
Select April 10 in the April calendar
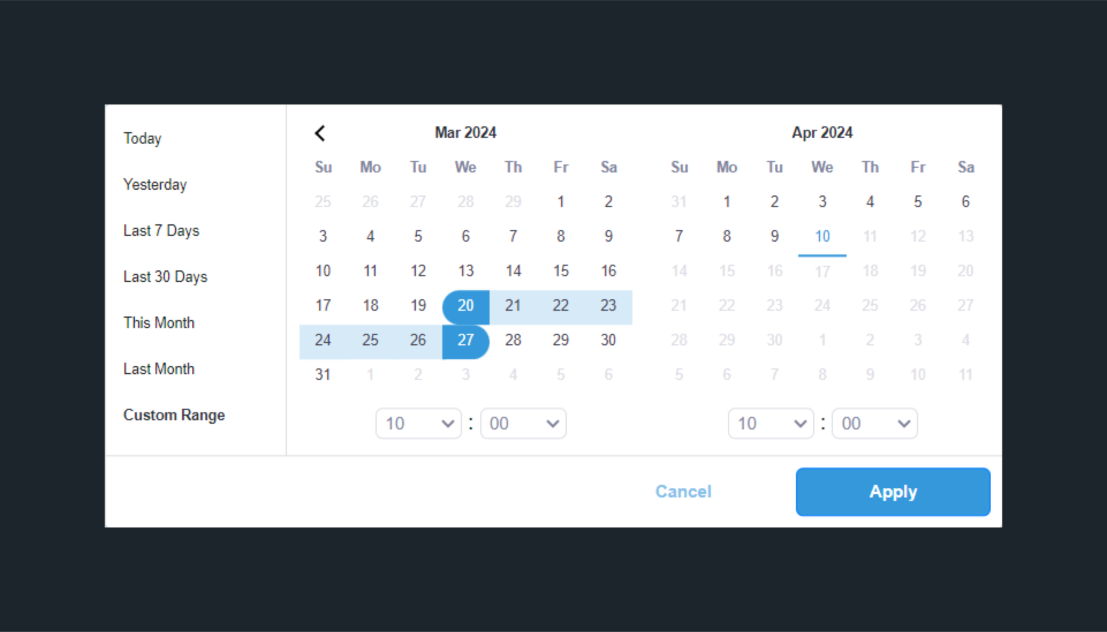click(x=822, y=237)
